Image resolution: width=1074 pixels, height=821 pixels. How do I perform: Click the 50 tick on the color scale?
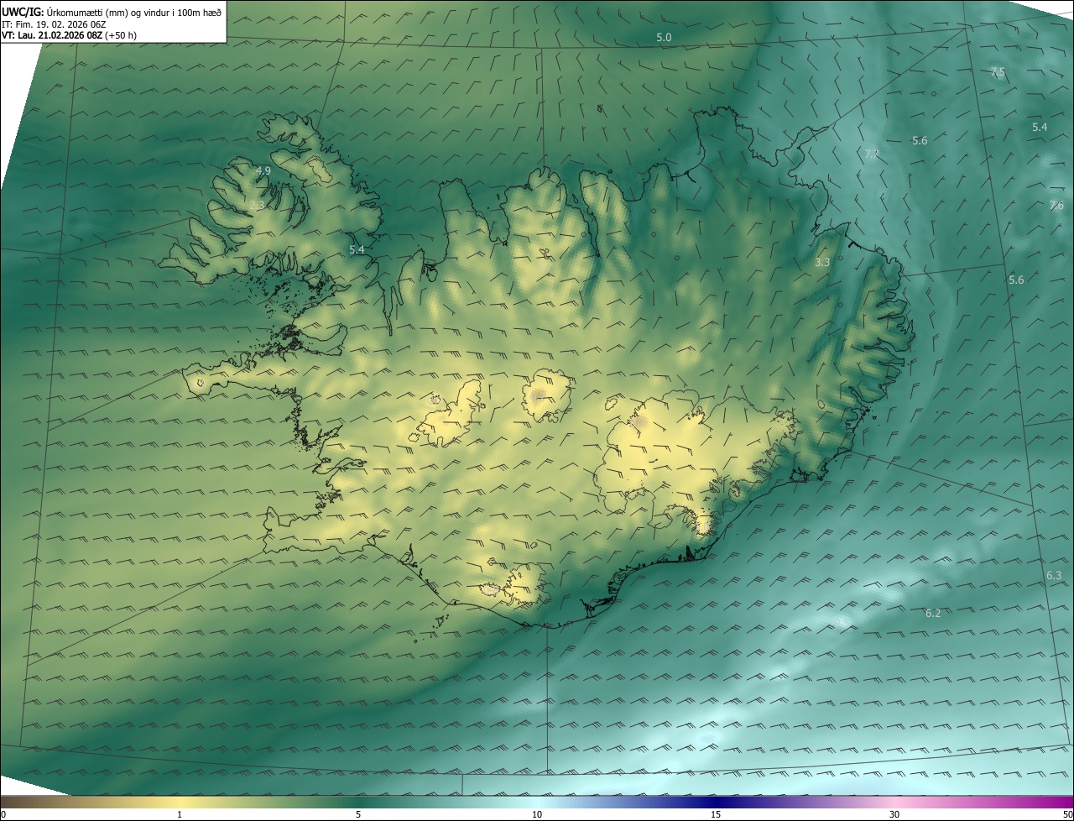pyautogui.click(x=1067, y=814)
